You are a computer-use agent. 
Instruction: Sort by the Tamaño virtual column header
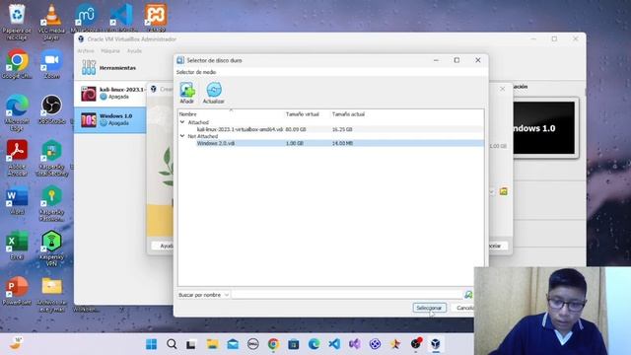(303, 114)
